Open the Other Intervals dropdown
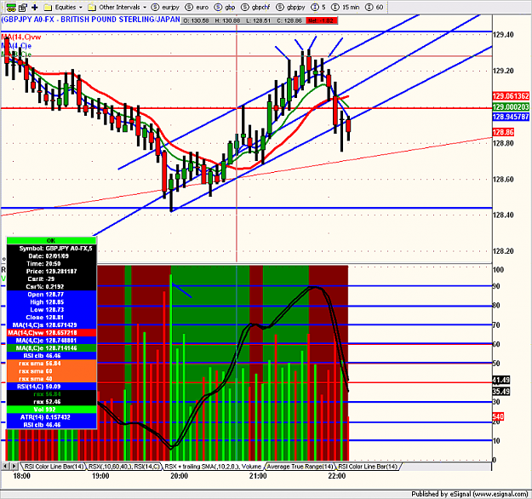The height and width of the screenshot is (499, 532). (145, 7)
